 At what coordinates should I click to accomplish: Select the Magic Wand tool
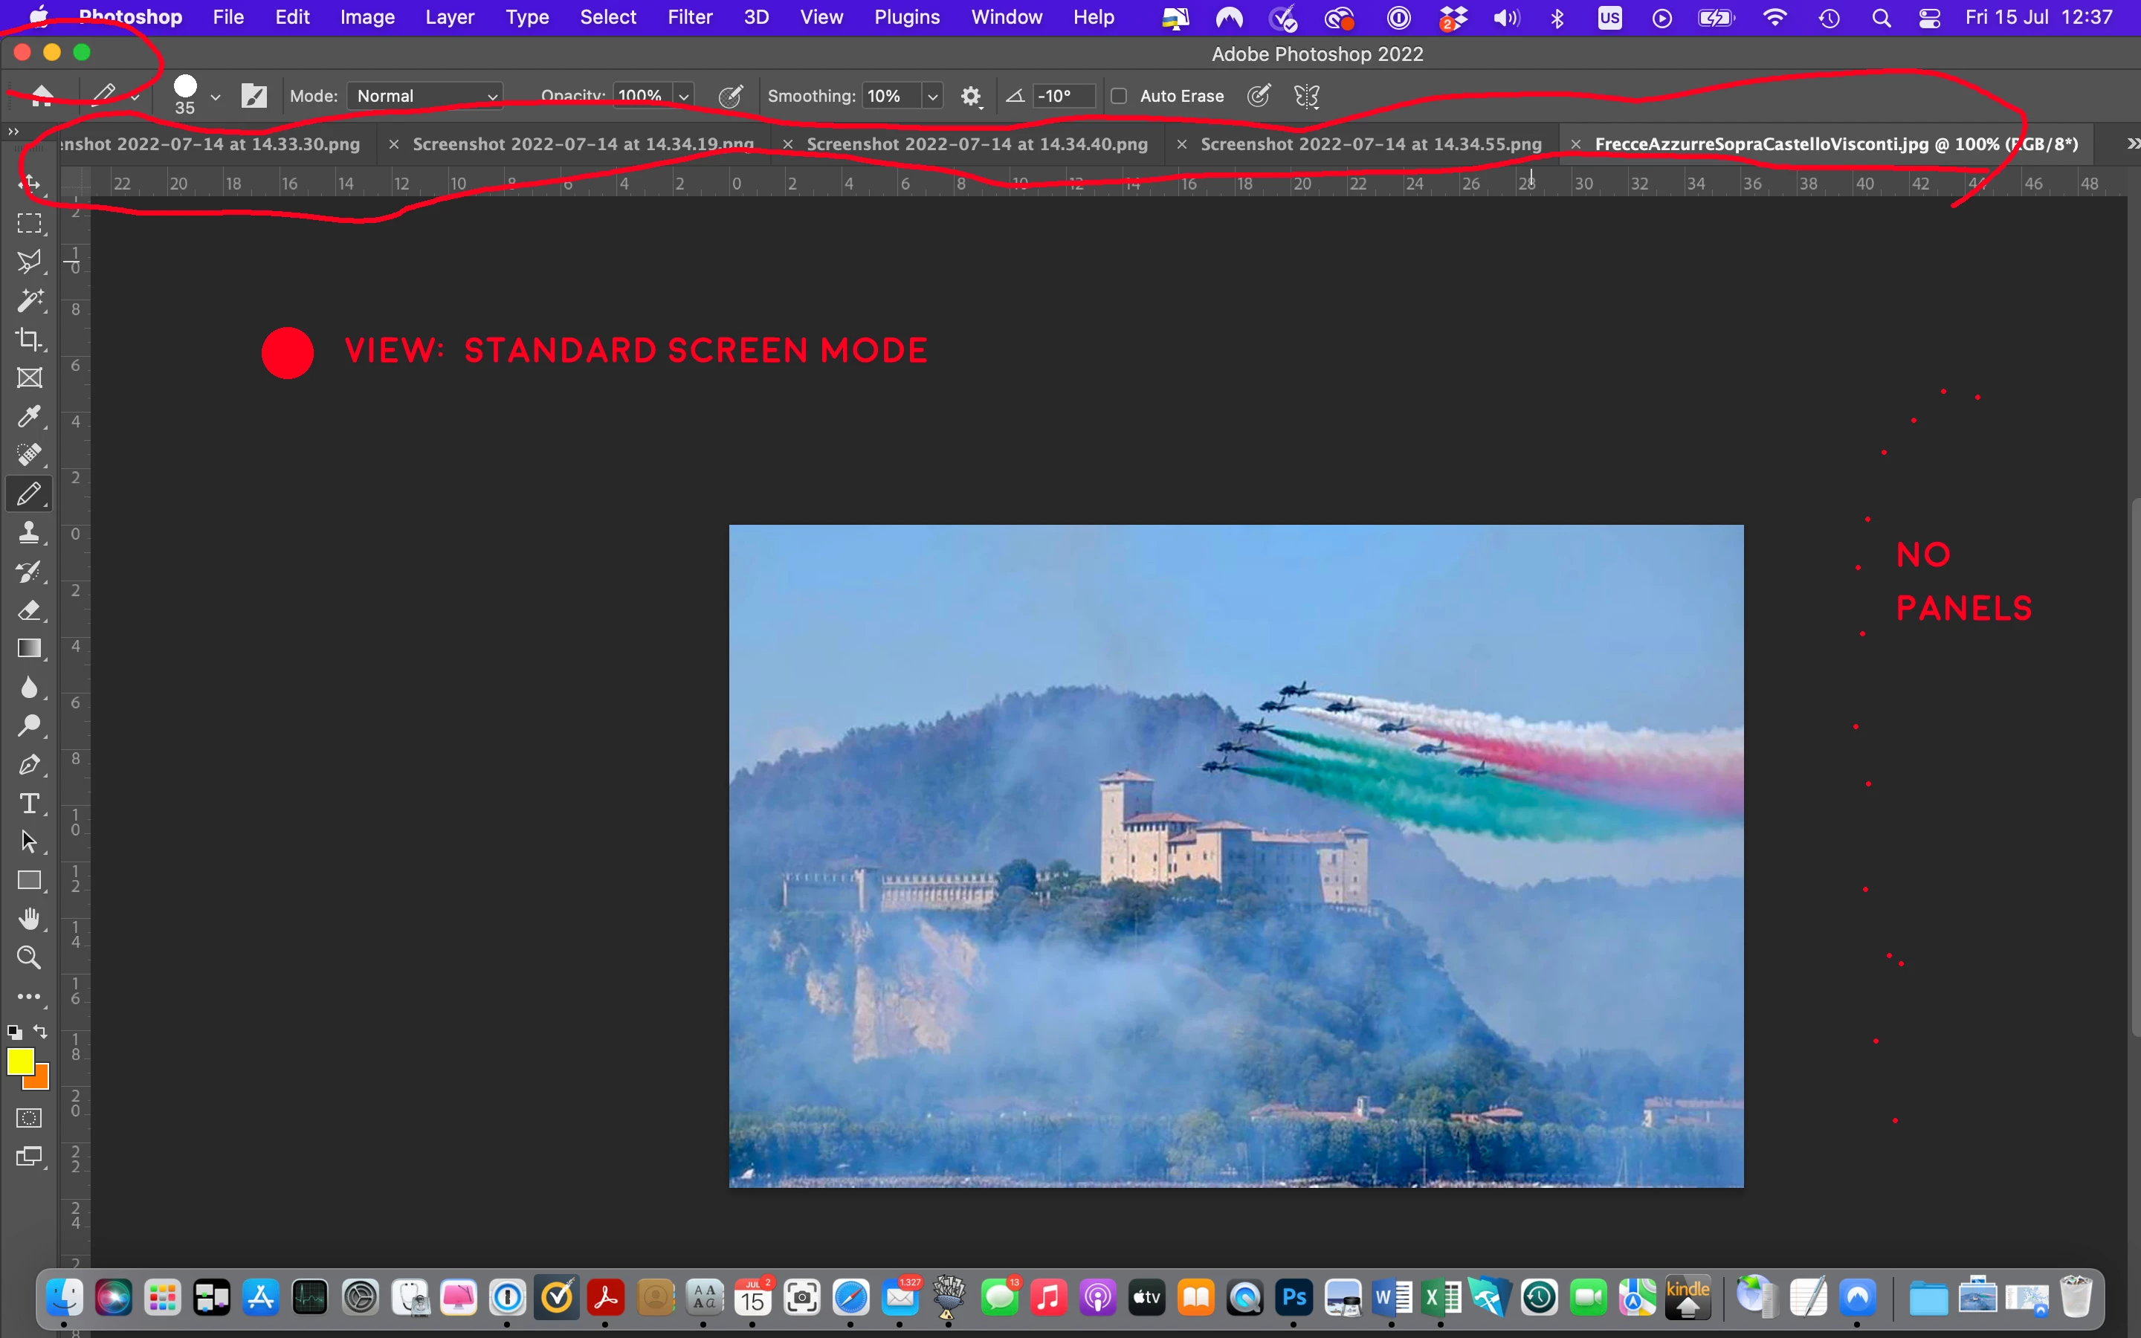click(29, 301)
